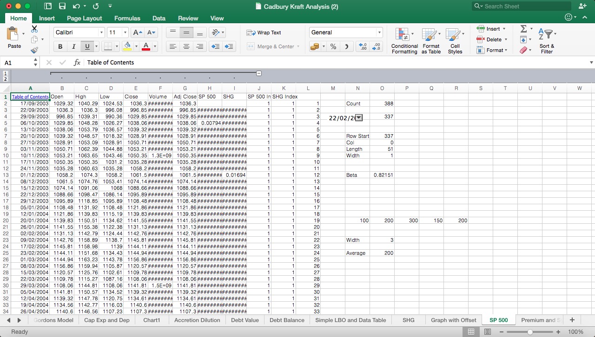Click the Wrap Text button
This screenshot has width=595, height=337.
[x=264, y=32]
